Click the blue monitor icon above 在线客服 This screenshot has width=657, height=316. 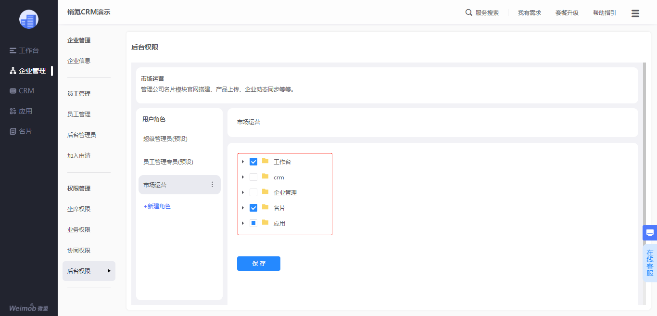(x=650, y=233)
